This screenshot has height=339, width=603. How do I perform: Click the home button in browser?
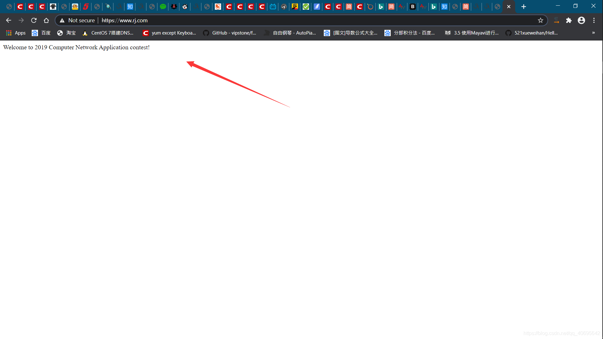46,20
